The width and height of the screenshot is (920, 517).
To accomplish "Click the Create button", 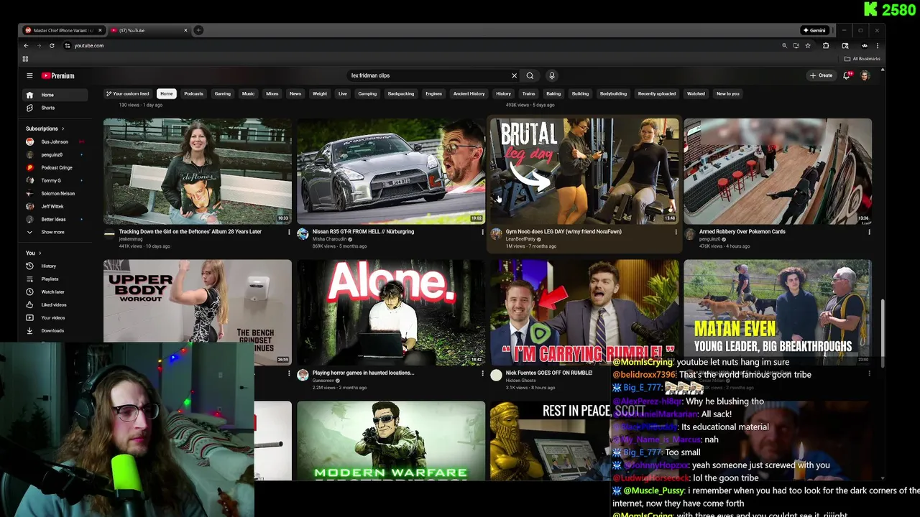I will 821,75.
